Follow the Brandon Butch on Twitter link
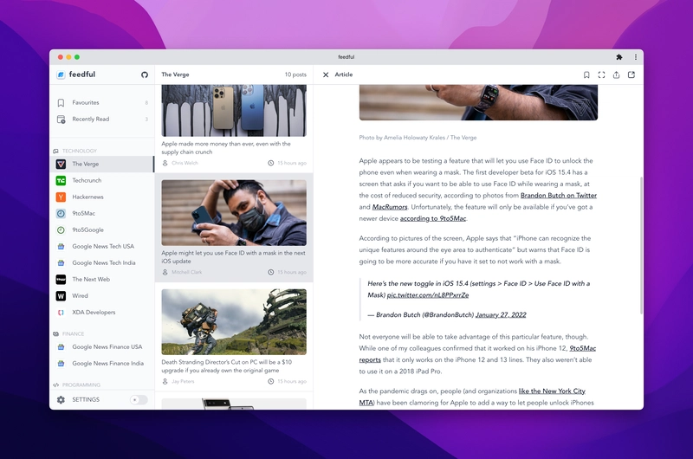 559,195
